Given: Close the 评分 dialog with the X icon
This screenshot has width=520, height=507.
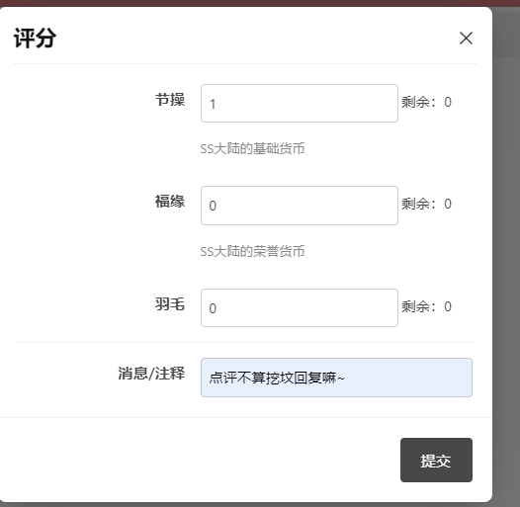Looking at the screenshot, I should 466,39.
